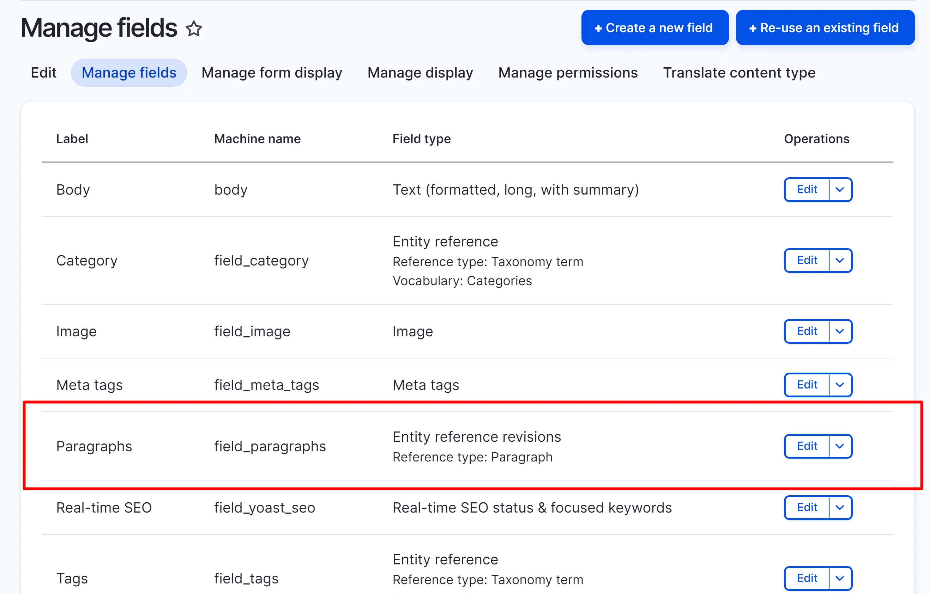
Task: Go to the Manage display tab
Action: (x=420, y=73)
